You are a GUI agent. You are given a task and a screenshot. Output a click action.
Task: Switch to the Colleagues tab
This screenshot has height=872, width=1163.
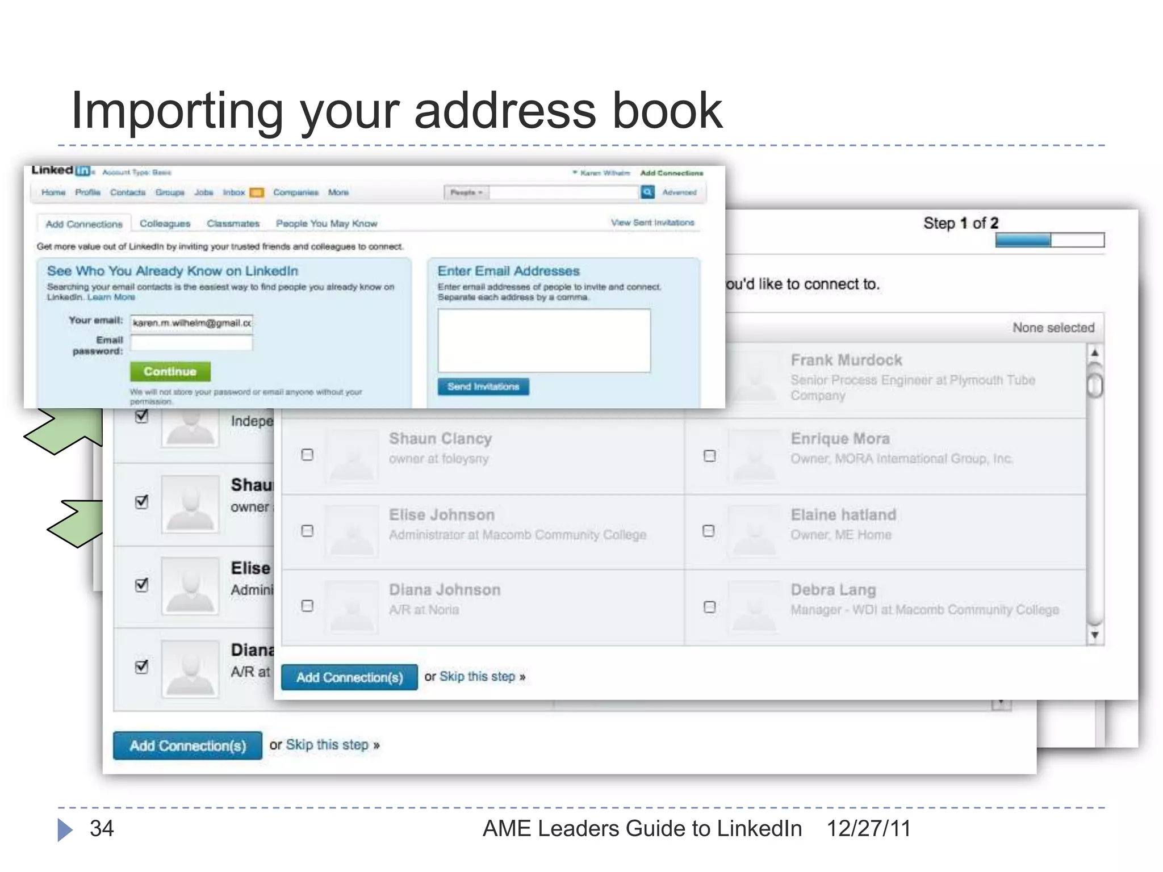point(165,224)
